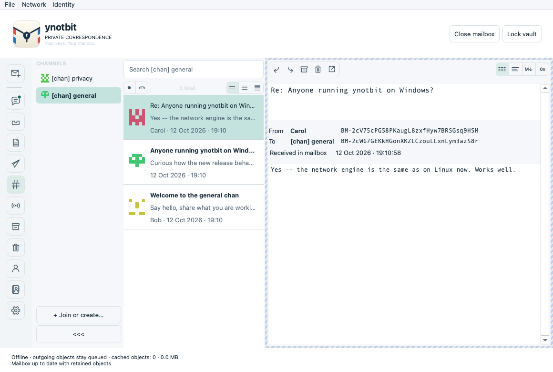
Task: Click the green avatar beside [chan] privacy
Action: 45,78
